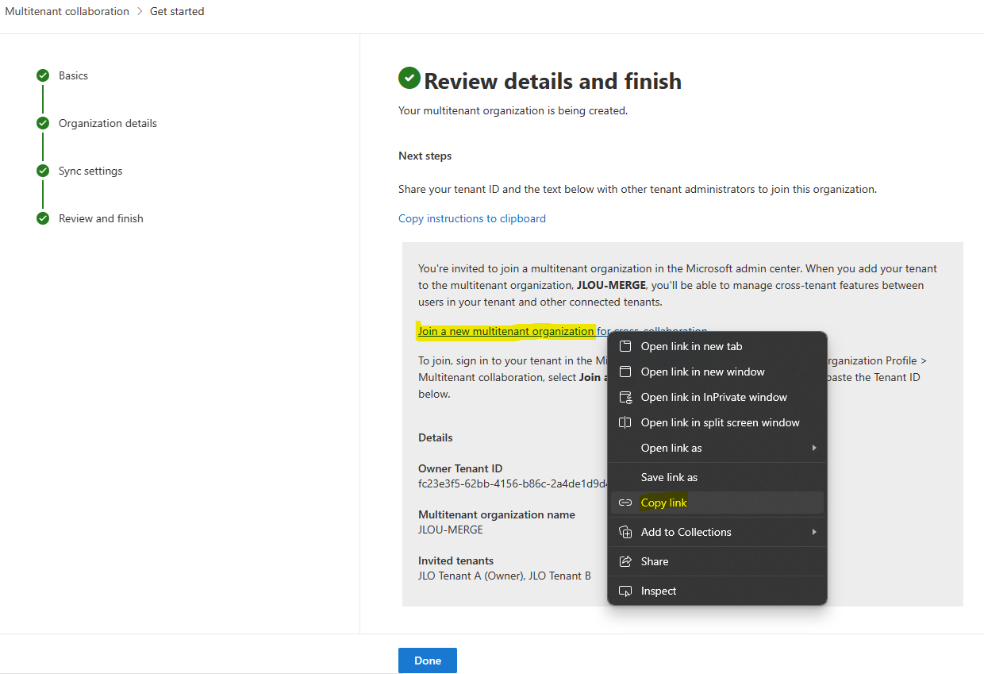Click the chain icon beside Copy link

click(x=625, y=503)
